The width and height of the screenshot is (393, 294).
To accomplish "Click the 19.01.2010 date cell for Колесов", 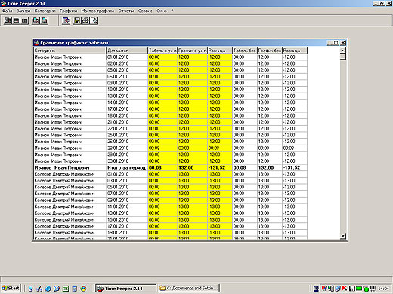I will point(127,233).
